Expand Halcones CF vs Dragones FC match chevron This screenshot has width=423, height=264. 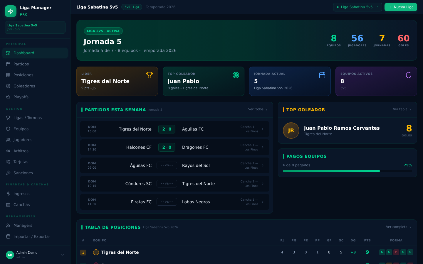point(263,147)
